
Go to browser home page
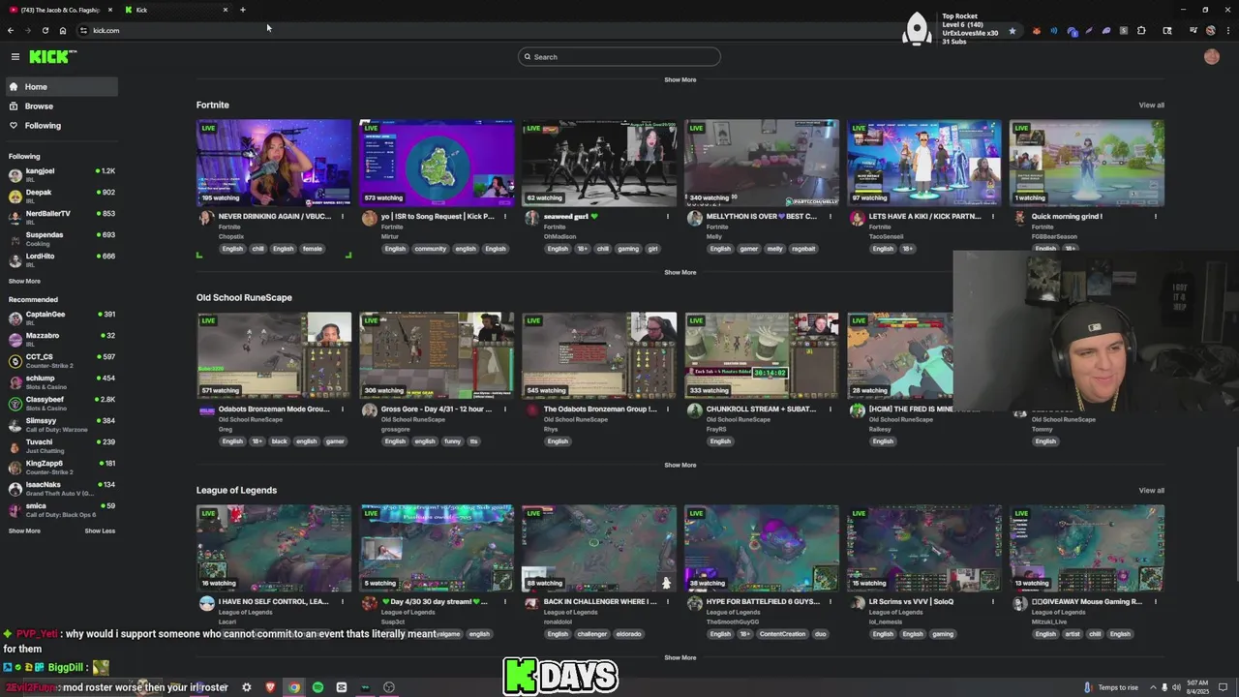click(x=63, y=30)
